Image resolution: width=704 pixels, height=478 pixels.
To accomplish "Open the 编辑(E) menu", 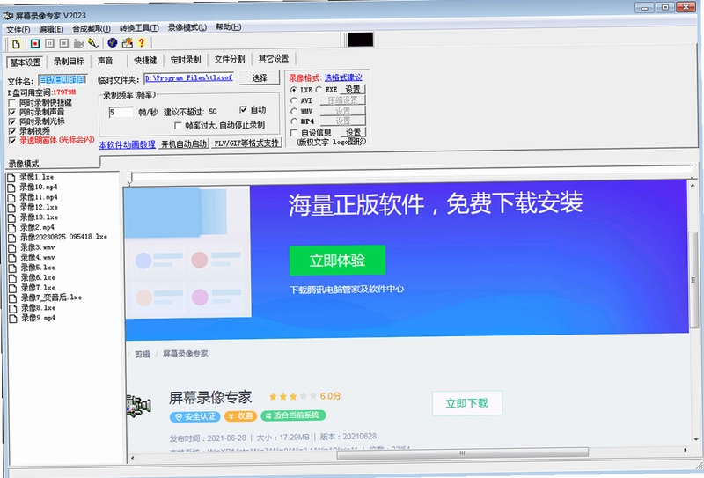I will (x=51, y=29).
